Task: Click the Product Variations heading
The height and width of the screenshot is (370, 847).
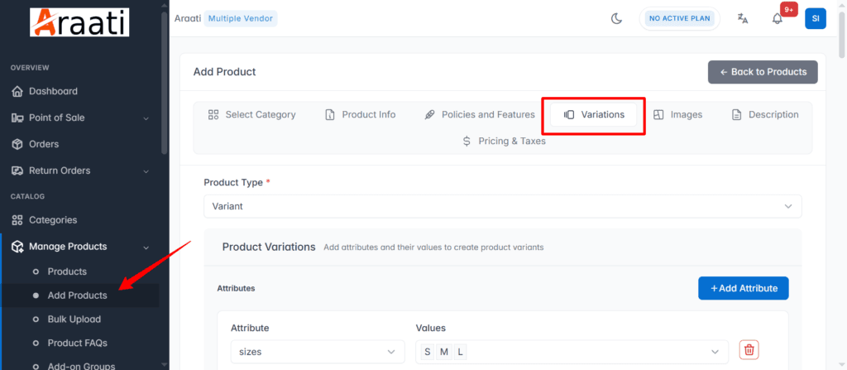Action: click(x=269, y=247)
